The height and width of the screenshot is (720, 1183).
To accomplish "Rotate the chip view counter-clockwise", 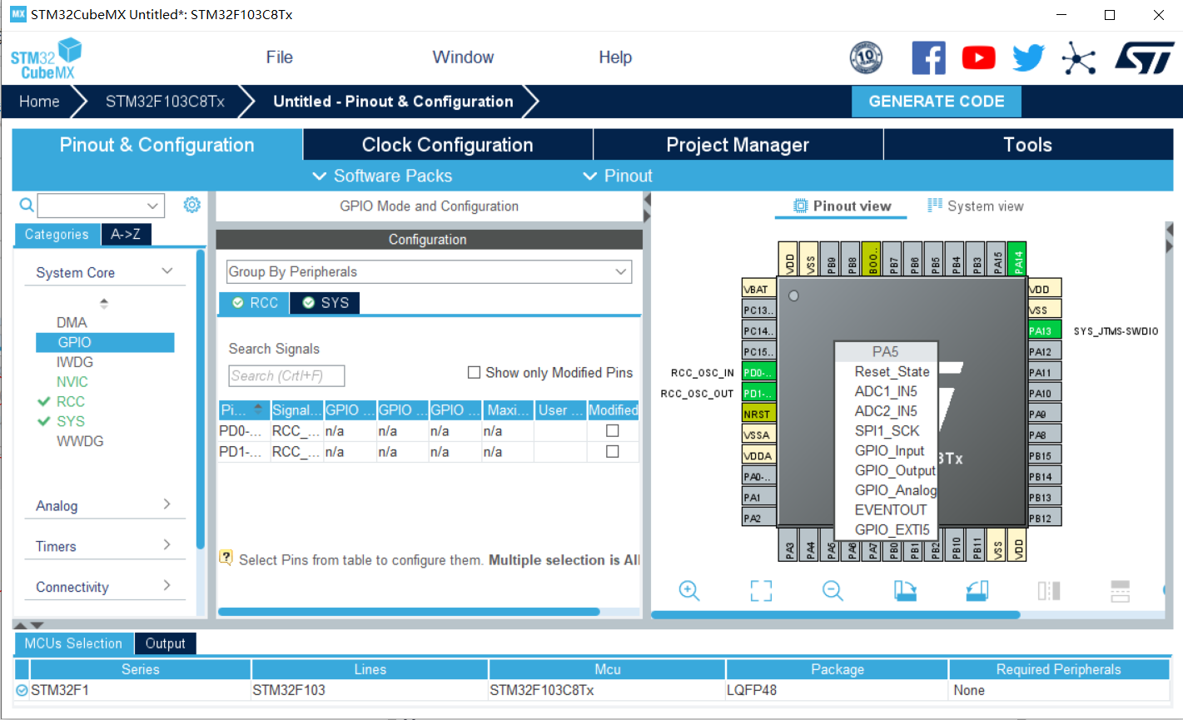I will (x=977, y=591).
